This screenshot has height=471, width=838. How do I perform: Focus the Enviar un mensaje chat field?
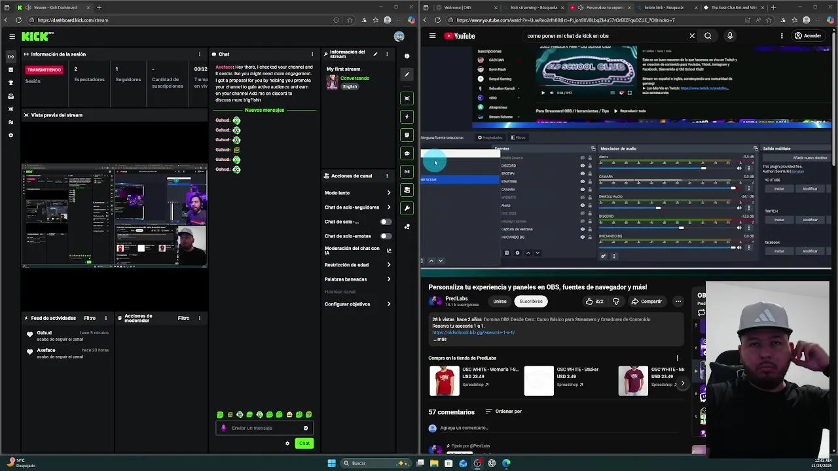coord(264,428)
